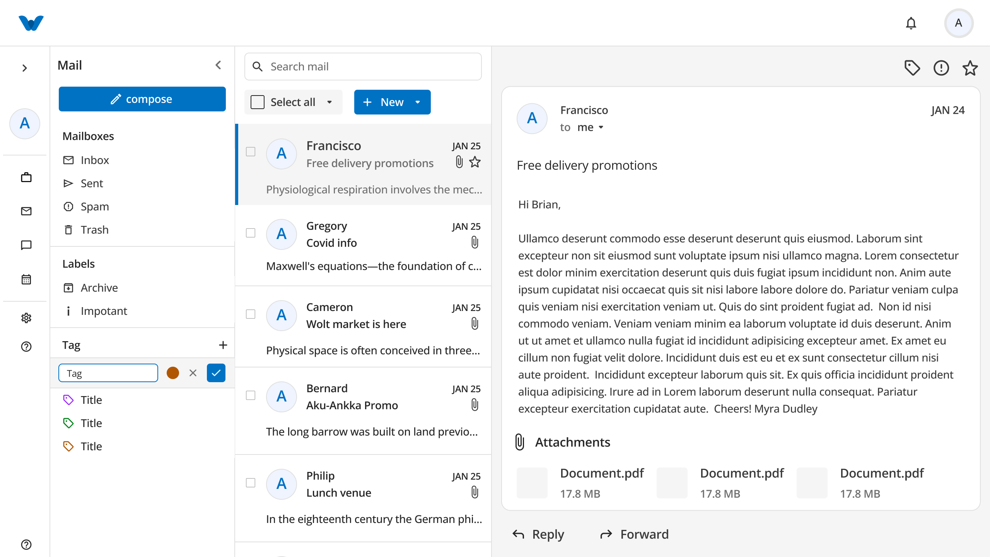This screenshot has height=557, width=990.
Task: Open settings gear in left rail
Action: [26, 318]
